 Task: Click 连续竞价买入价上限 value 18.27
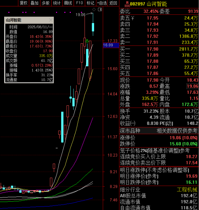coord(192,157)
